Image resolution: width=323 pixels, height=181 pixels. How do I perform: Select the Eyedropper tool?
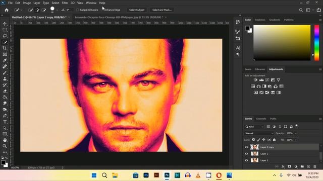point(5,60)
